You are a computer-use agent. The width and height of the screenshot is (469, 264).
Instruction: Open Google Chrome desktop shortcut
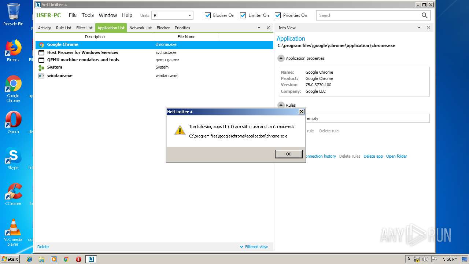tap(13, 89)
